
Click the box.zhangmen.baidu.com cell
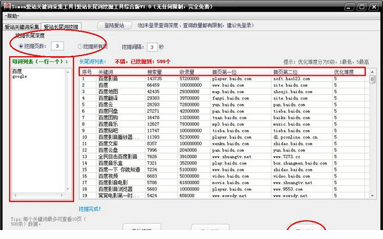(300, 163)
